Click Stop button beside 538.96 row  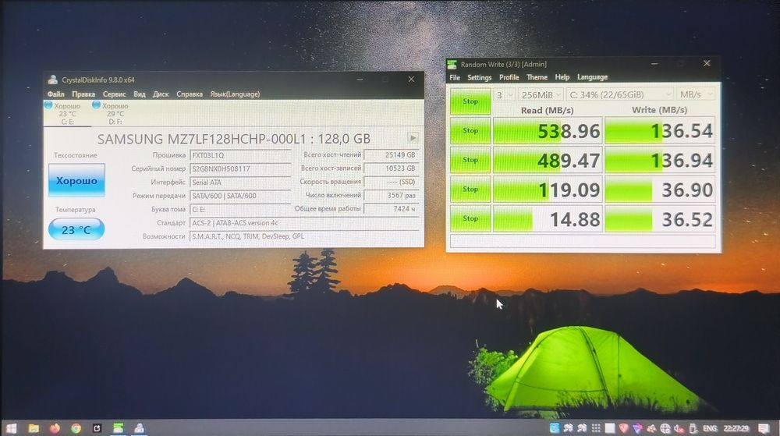tap(470, 130)
